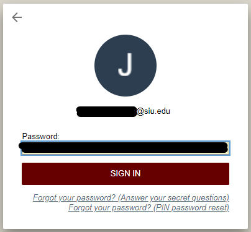The height and width of the screenshot is (232, 251).
Task: Focus the Password input field
Action: tap(125, 148)
